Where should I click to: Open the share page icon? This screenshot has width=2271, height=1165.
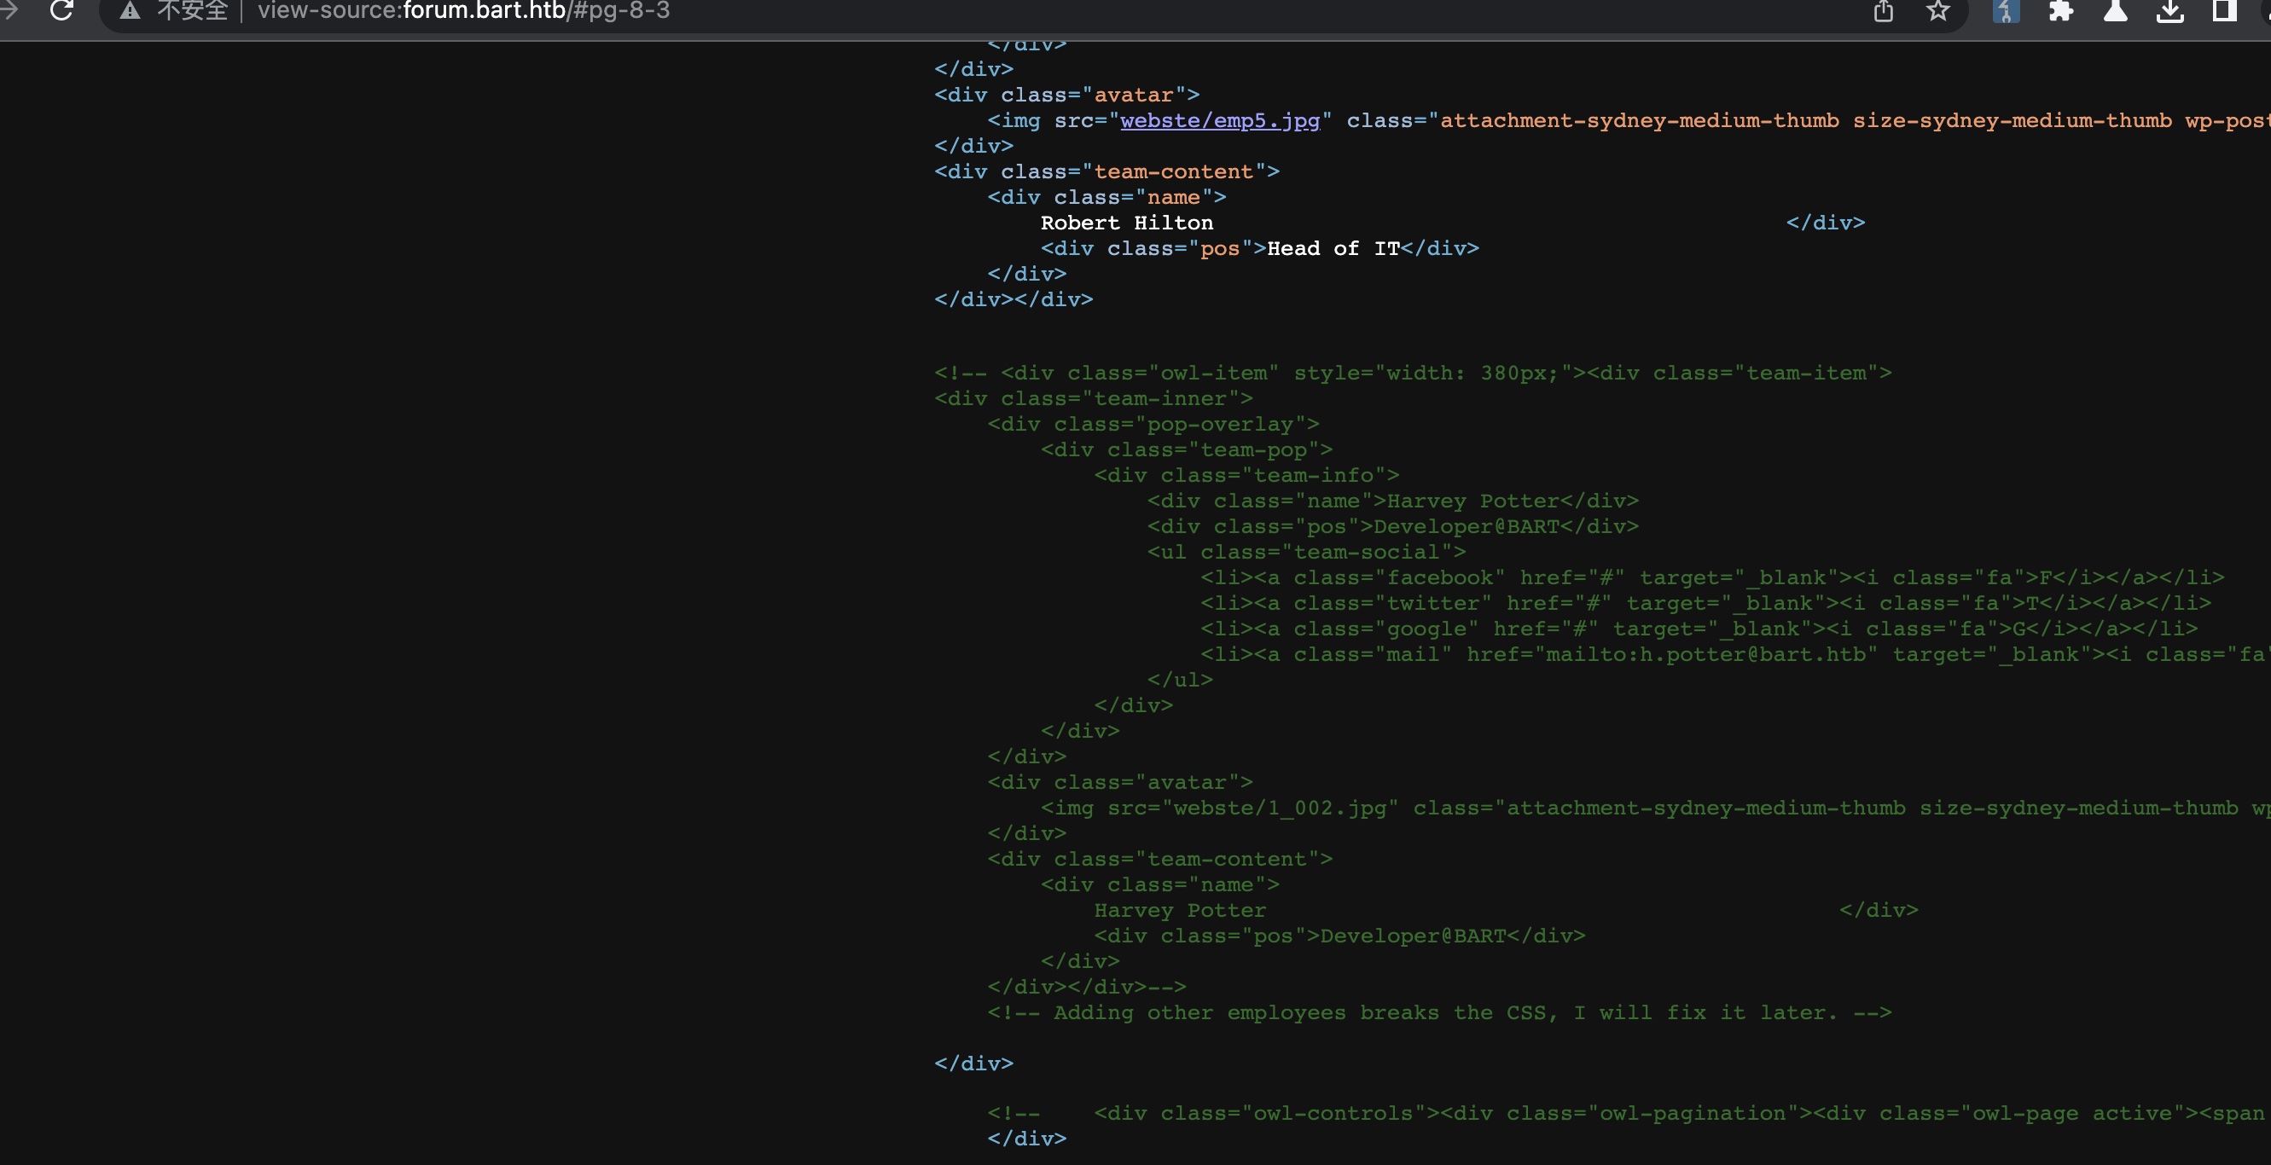pyautogui.click(x=1883, y=10)
